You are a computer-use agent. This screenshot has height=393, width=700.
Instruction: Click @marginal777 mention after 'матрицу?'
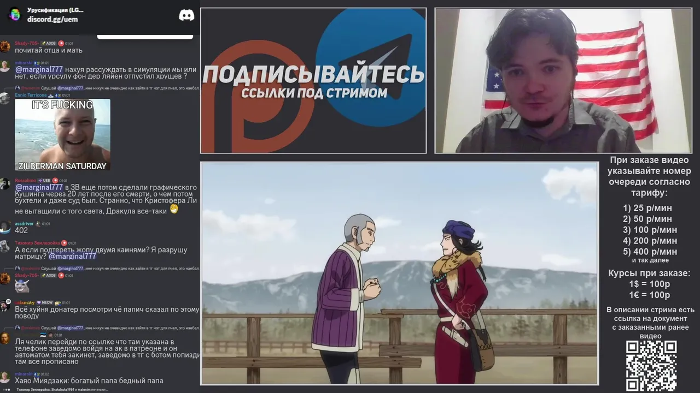click(72, 256)
